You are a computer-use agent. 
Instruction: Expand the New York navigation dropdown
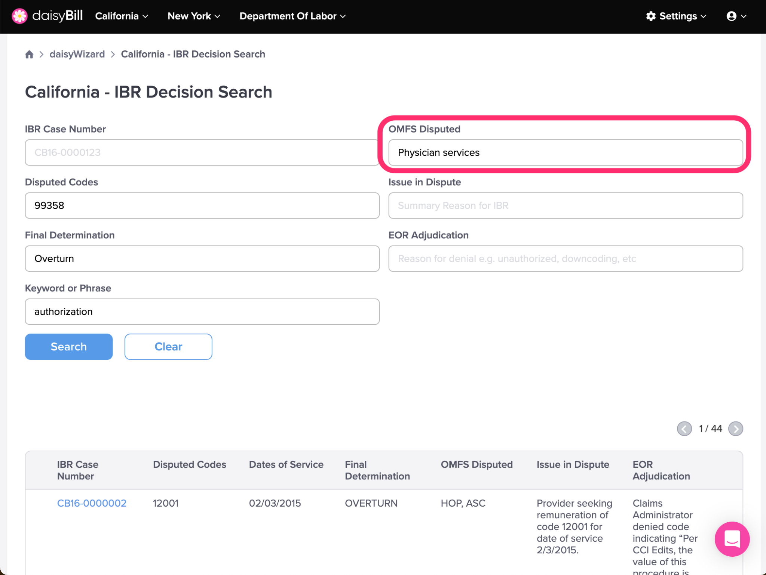[194, 16]
